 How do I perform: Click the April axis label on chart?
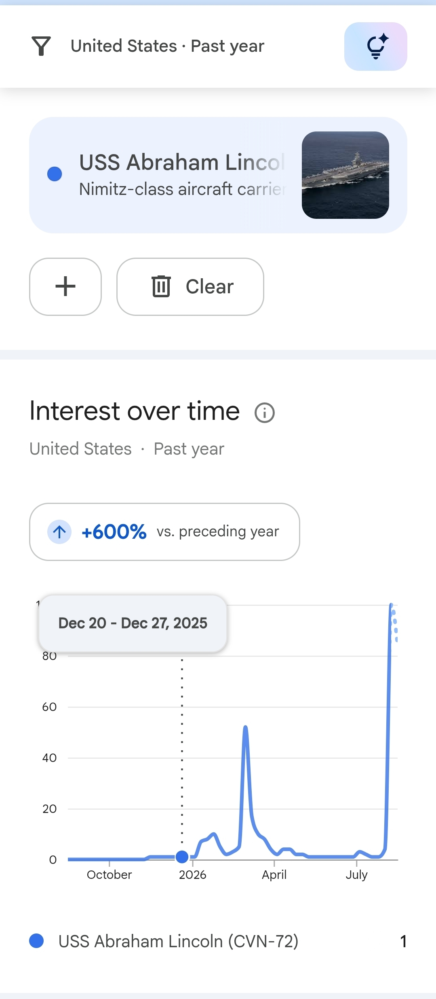coord(274,875)
